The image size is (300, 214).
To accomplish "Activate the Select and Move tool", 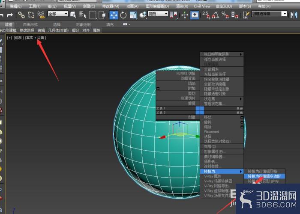I will click(x=114, y=15).
